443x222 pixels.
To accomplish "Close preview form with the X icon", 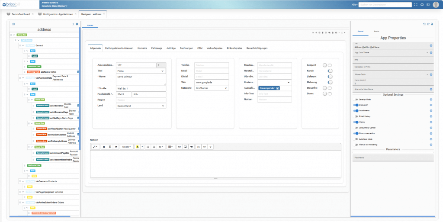I will (x=345, y=33).
